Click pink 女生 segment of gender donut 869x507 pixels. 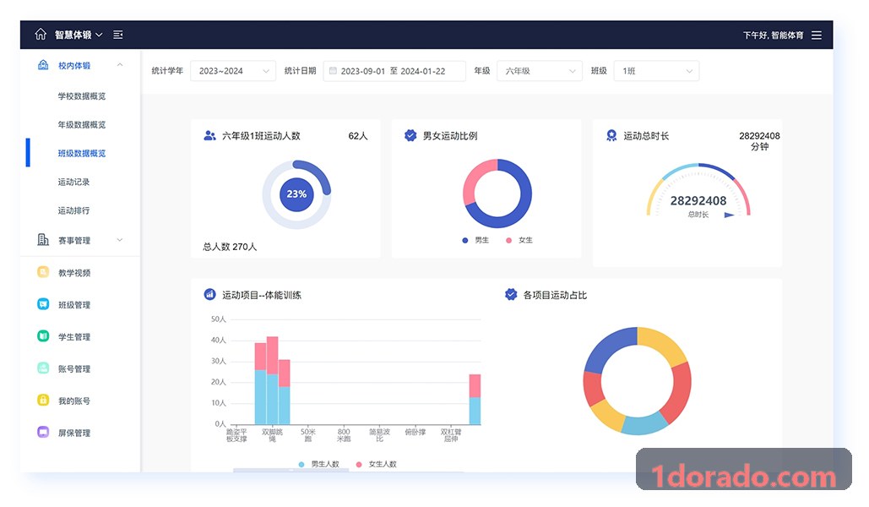pyautogui.click(x=476, y=177)
